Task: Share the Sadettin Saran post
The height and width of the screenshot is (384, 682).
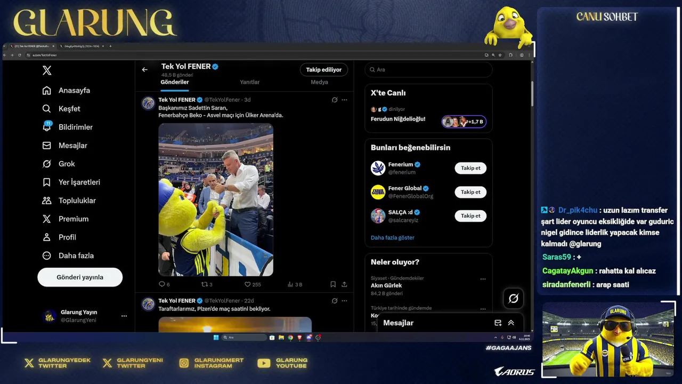Action: 344,284
